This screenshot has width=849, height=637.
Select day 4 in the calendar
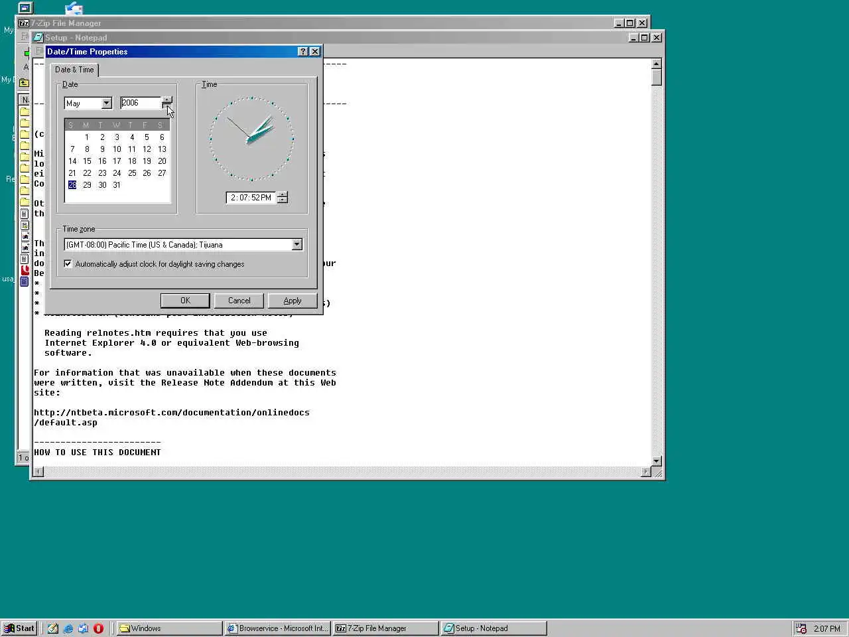[x=132, y=137]
